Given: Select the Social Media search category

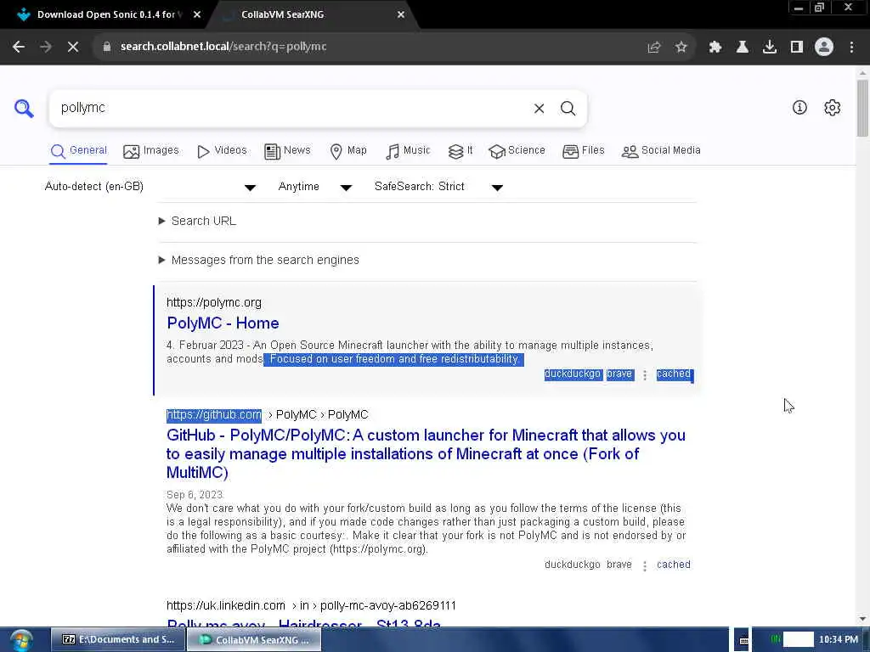Looking at the screenshot, I should coord(661,151).
